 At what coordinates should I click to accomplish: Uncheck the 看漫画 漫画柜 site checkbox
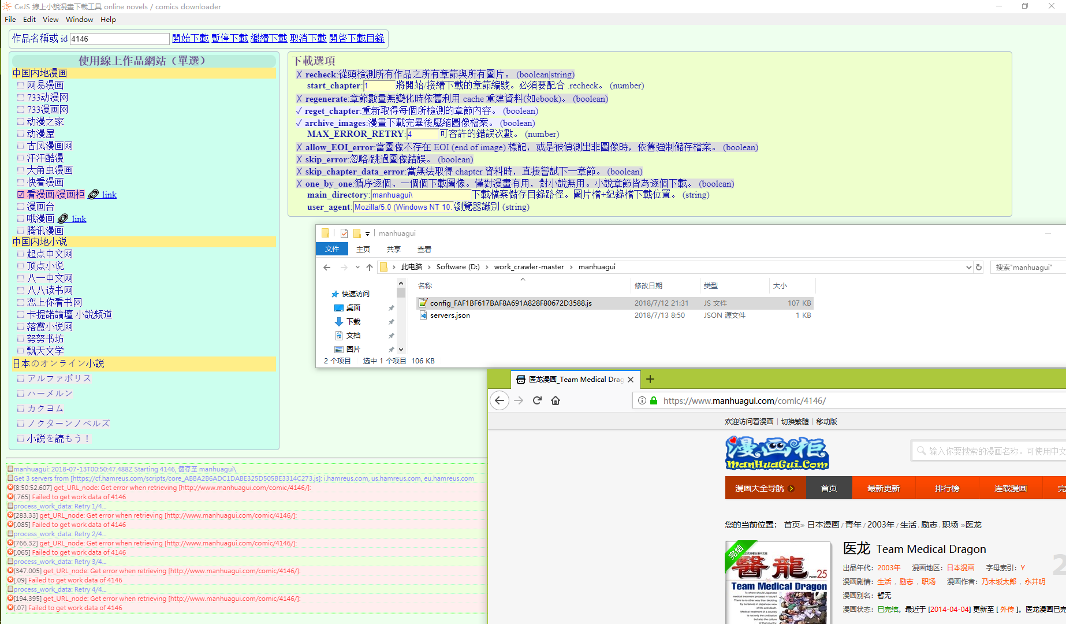(20, 195)
